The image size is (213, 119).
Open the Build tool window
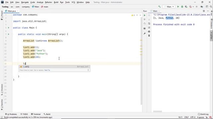(47, 114)
